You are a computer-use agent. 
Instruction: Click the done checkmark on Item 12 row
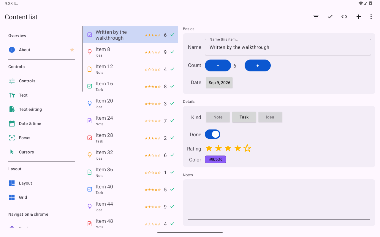172,69
